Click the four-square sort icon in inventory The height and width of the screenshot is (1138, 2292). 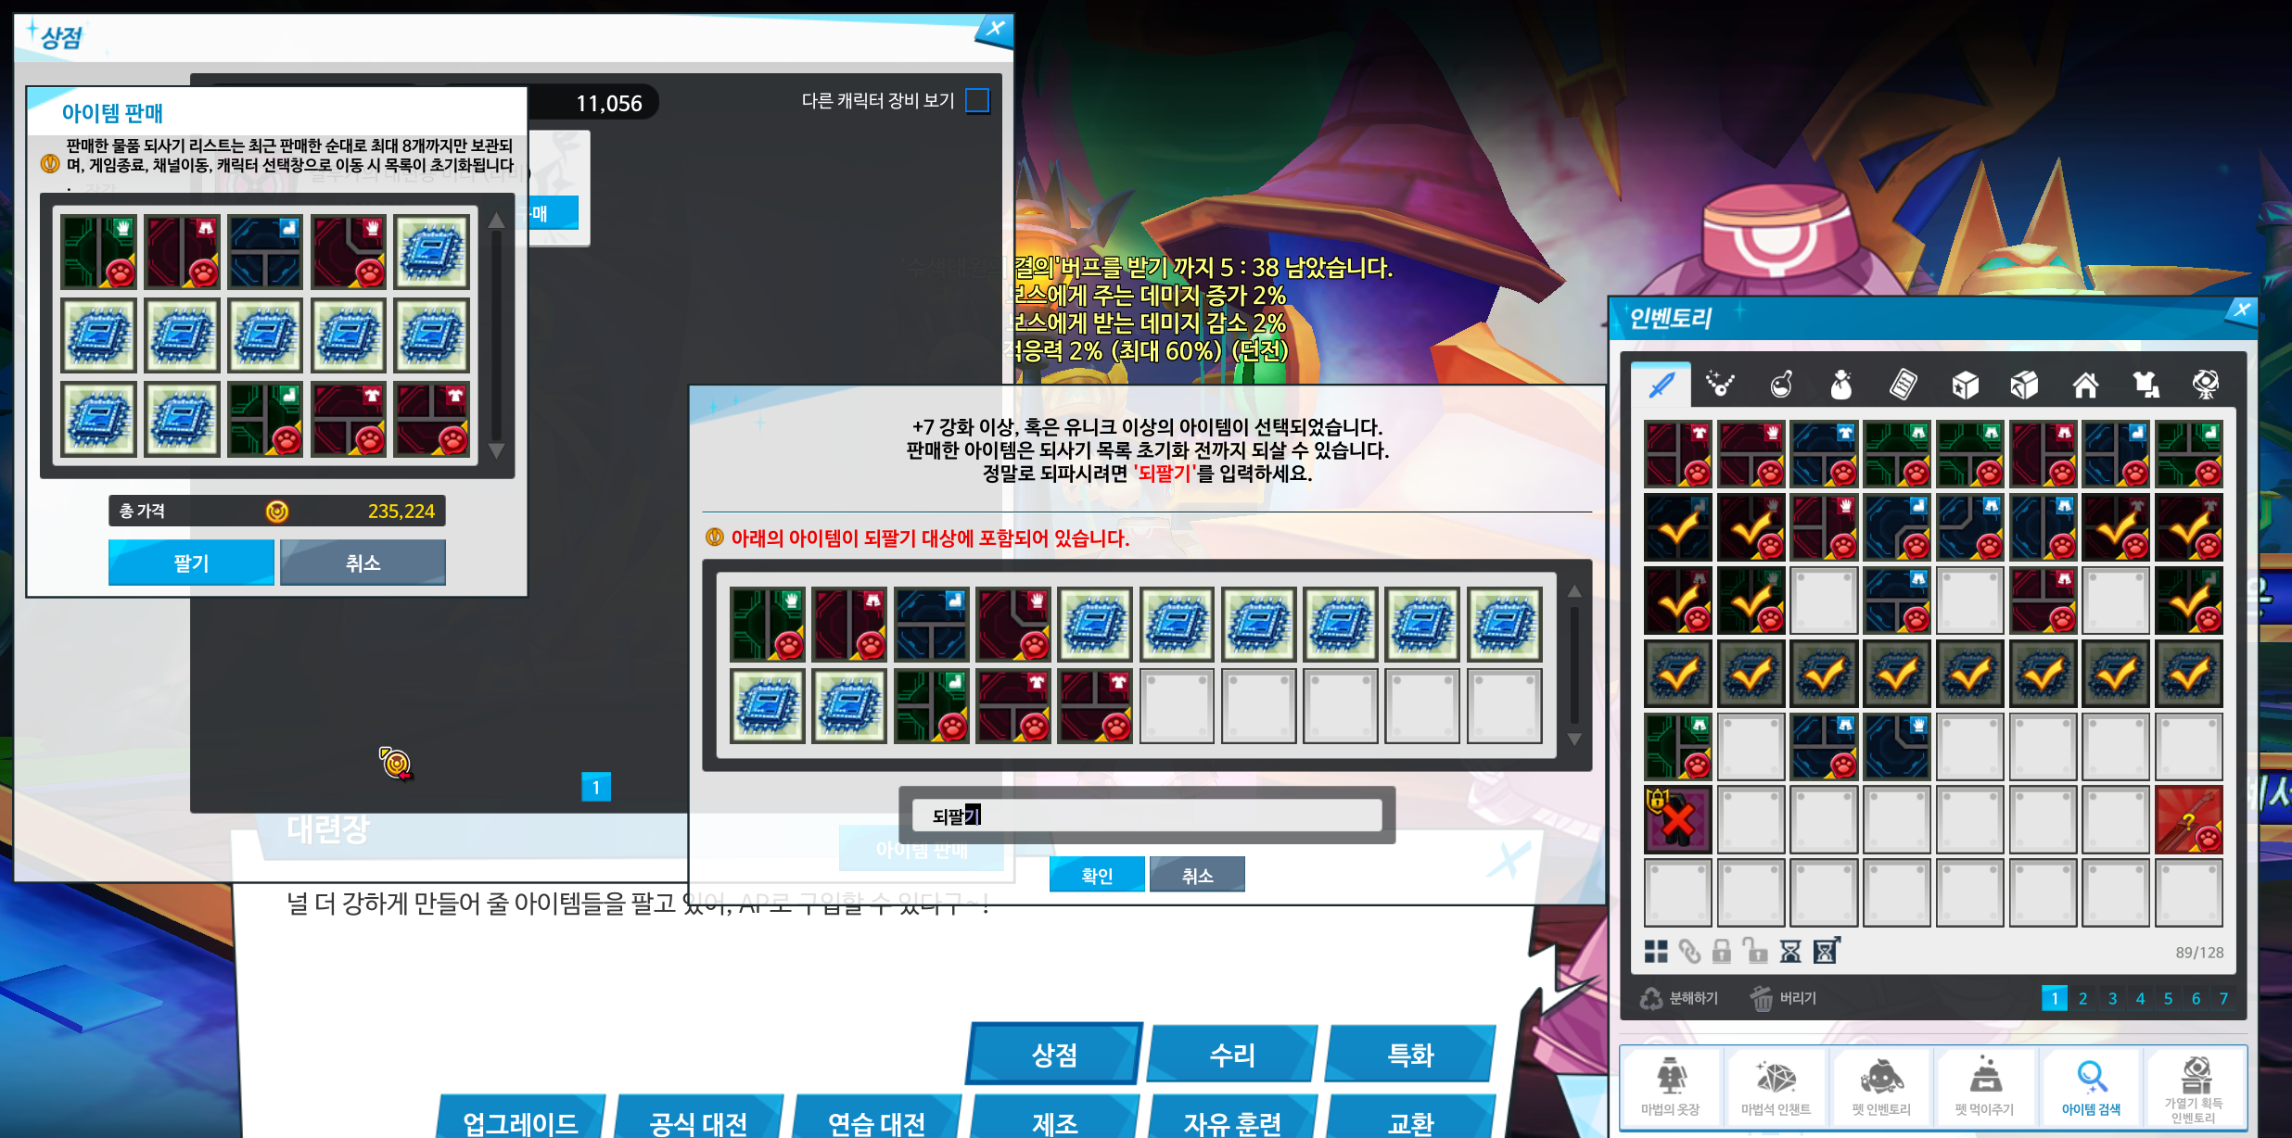pyautogui.click(x=1656, y=952)
